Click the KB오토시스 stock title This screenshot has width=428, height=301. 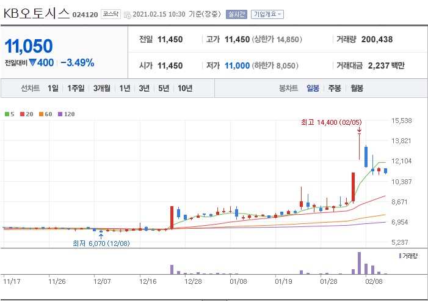[x=37, y=13]
